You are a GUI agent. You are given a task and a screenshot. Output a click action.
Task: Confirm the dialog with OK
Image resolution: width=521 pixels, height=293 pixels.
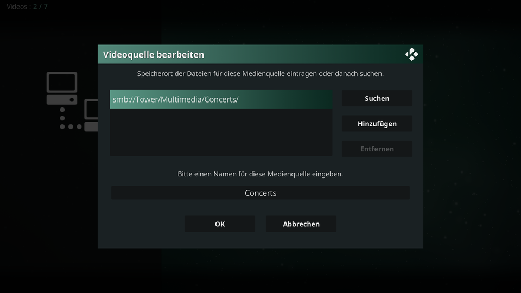click(x=220, y=224)
